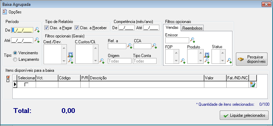
Task: Open the Origem Todas dropdown
Action: click(x=120, y=61)
